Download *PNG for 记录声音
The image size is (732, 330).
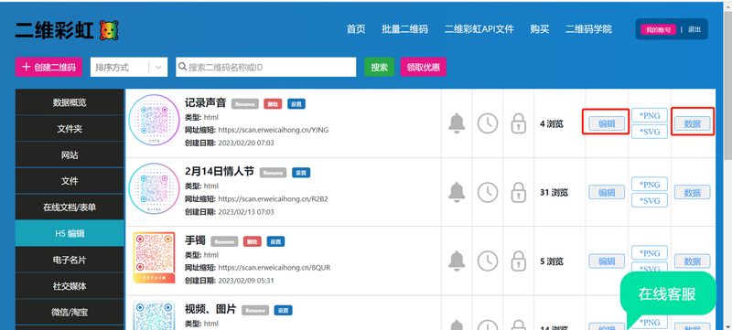click(x=650, y=115)
